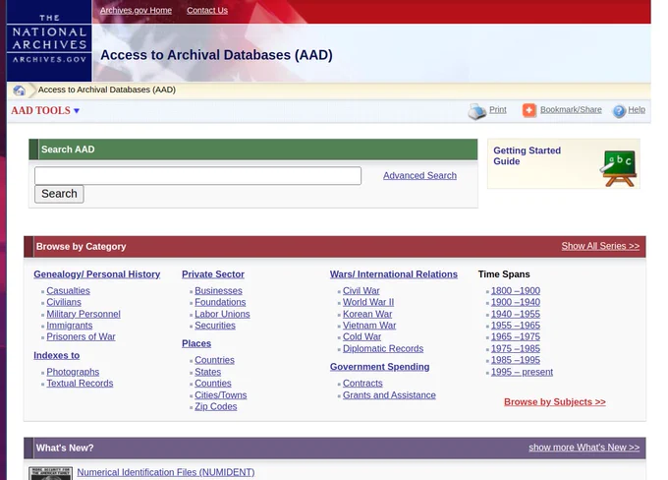
Task: Click the Help text link
Action: coord(637,109)
